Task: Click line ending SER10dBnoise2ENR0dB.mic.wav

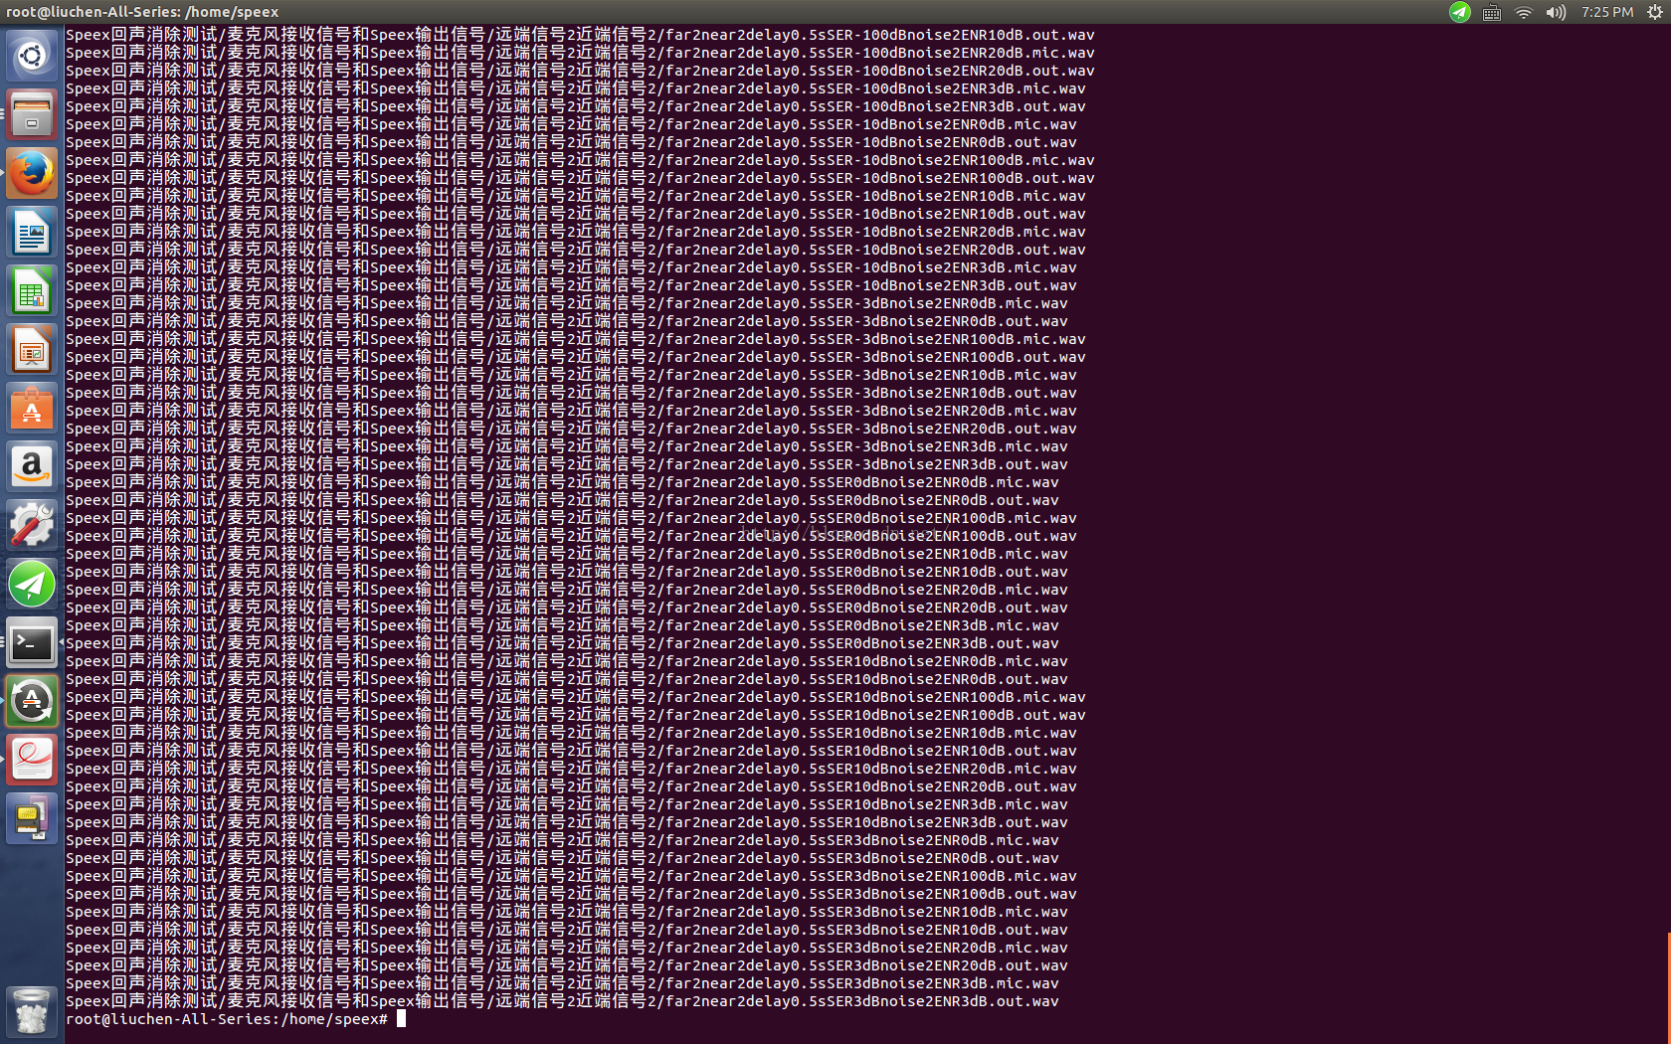Action: click(567, 661)
